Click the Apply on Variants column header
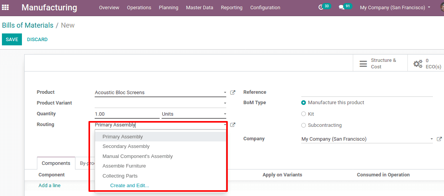The width and height of the screenshot is (444, 196). (282, 175)
